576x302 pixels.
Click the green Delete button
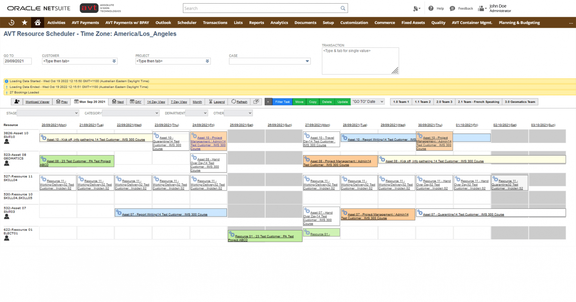point(327,102)
